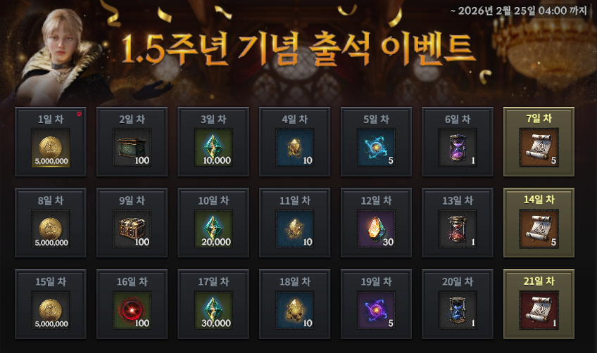Image resolution: width=597 pixels, height=353 pixels.
Task: Select the 20일 차 blue hourglass icon
Action: pos(458,310)
